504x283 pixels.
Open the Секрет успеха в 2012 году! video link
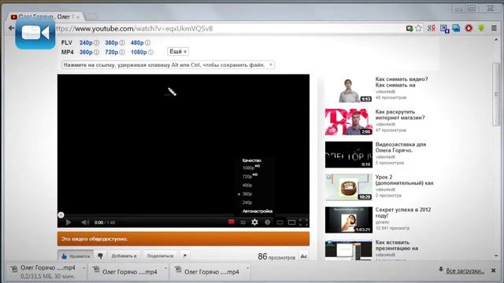click(403, 212)
